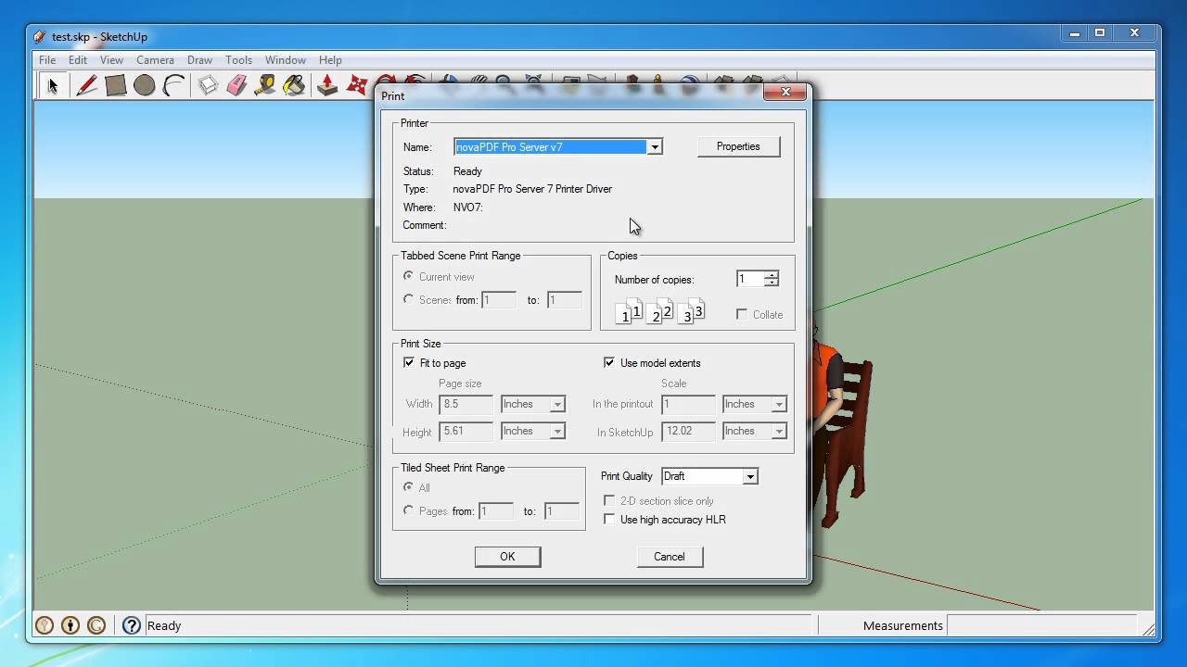Open the View menu
The image size is (1187, 667).
[111, 59]
